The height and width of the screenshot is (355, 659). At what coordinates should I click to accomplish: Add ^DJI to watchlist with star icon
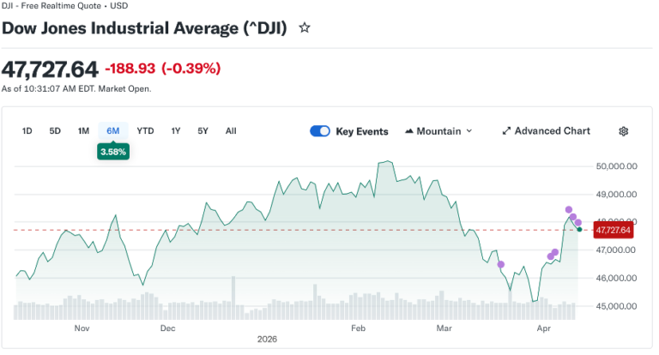click(305, 27)
